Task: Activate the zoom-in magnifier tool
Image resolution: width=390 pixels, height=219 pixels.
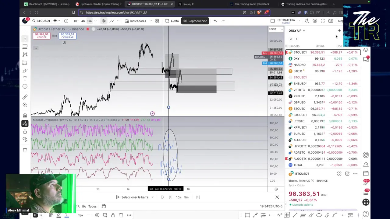Action: pos(25,105)
